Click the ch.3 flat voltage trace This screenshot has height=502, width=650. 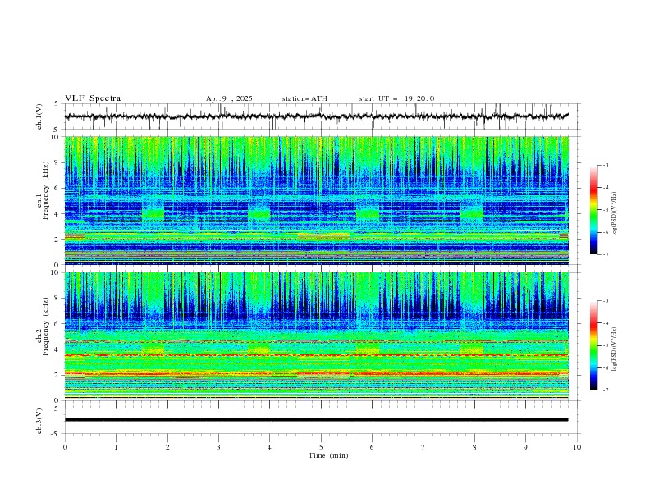click(x=316, y=420)
